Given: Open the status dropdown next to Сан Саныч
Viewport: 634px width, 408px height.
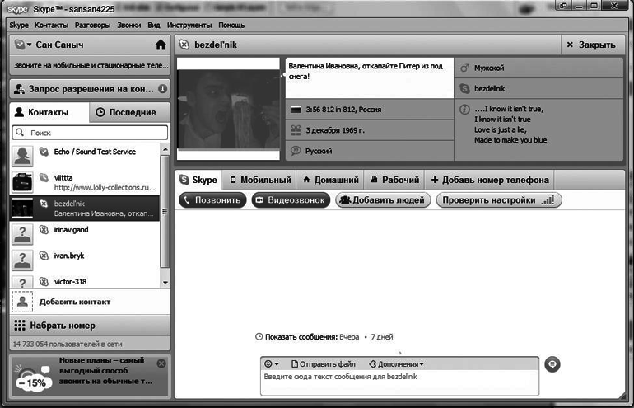Looking at the screenshot, I should pos(23,45).
